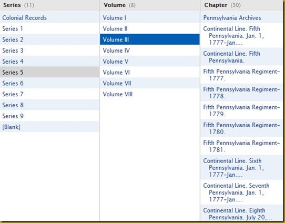Choose Volume VIII
285x223 pixels.
pyautogui.click(x=150, y=94)
